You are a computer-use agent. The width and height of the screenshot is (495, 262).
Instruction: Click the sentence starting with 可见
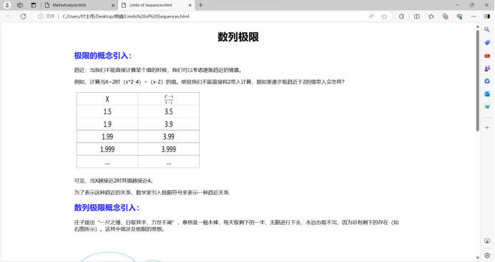(x=114, y=181)
